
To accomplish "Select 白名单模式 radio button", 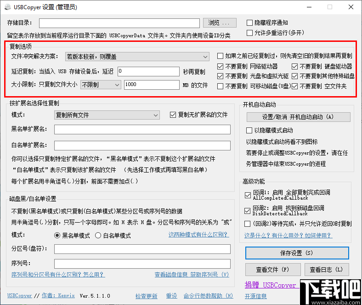I will (x=98, y=236).
